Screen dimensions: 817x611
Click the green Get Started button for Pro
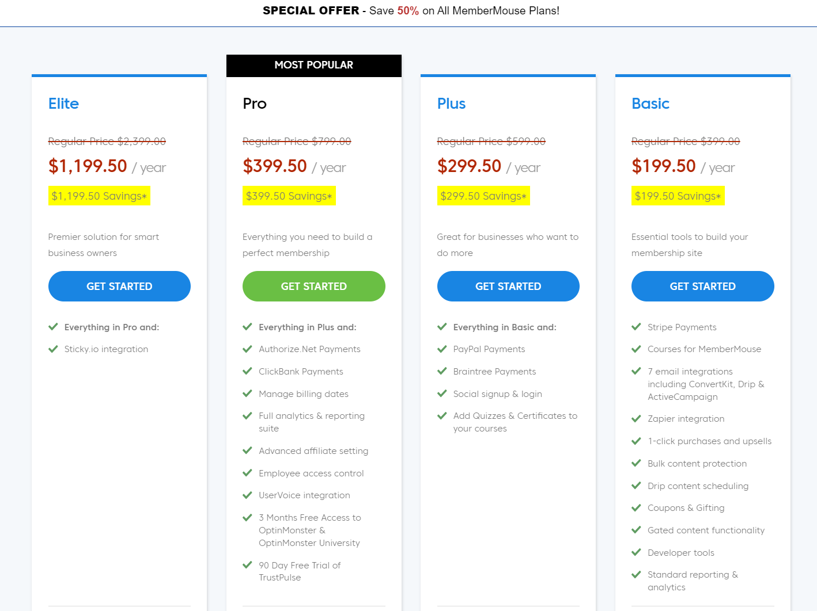(314, 286)
